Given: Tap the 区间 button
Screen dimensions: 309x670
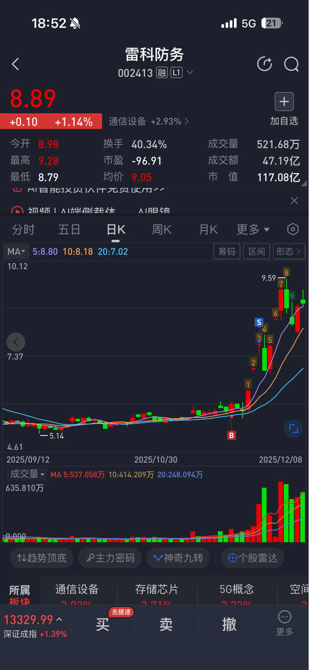Looking at the screenshot, I should click(257, 252).
